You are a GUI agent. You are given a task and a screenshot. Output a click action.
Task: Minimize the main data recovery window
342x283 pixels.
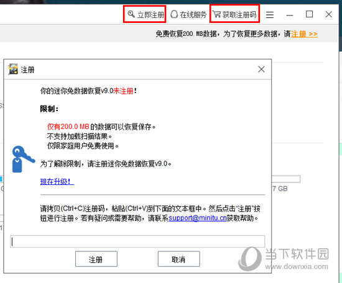pos(290,16)
